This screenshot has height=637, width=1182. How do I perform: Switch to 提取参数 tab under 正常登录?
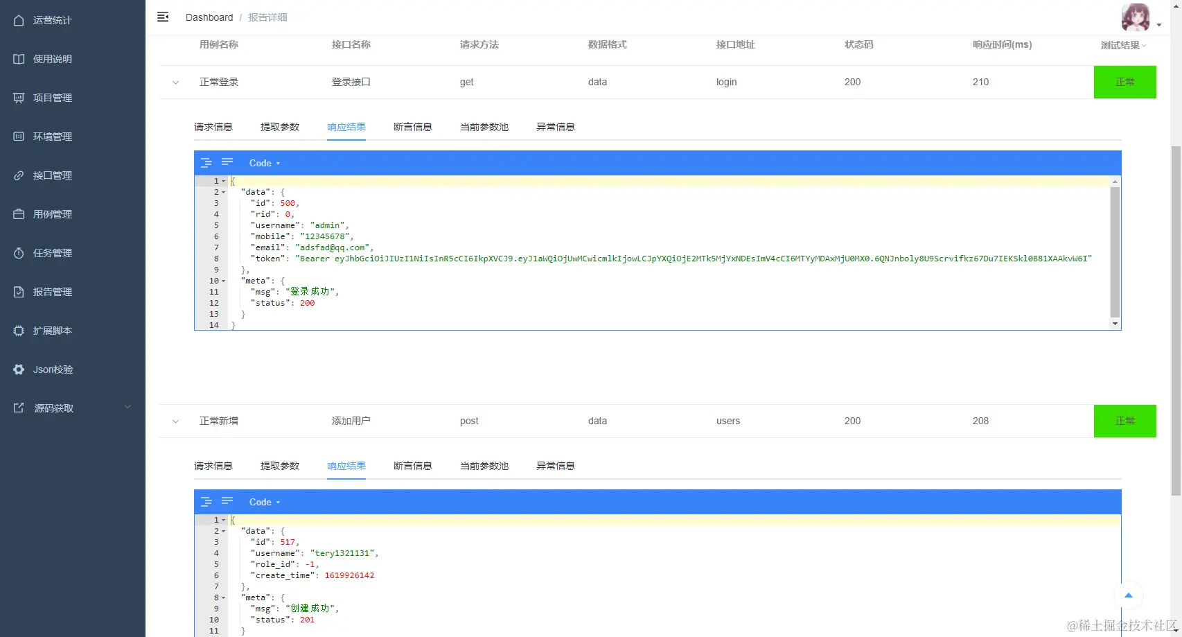click(x=280, y=127)
